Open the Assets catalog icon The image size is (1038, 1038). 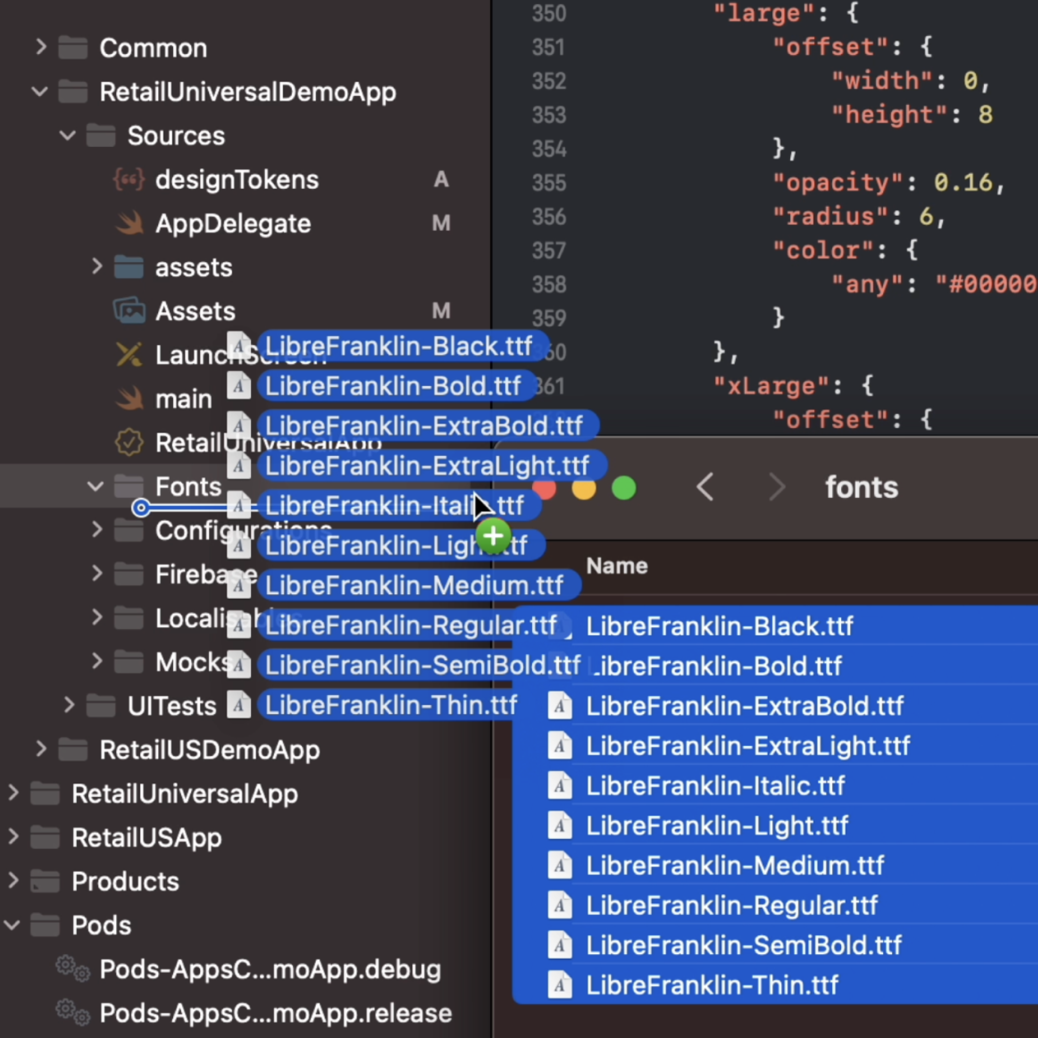(129, 310)
